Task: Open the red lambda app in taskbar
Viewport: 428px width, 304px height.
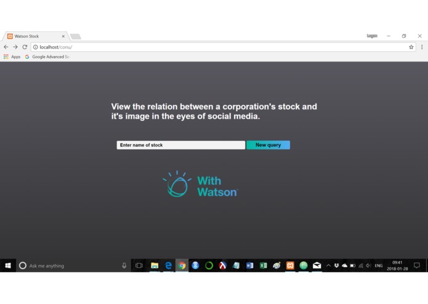Action: pyautogui.click(x=222, y=266)
